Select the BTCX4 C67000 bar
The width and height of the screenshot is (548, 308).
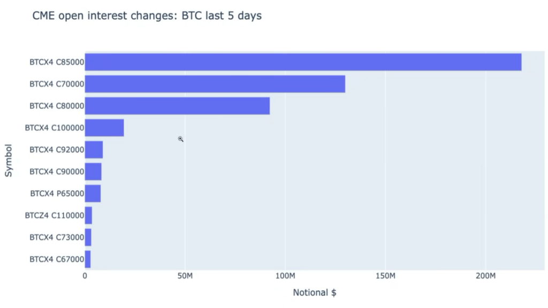[x=88, y=260]
